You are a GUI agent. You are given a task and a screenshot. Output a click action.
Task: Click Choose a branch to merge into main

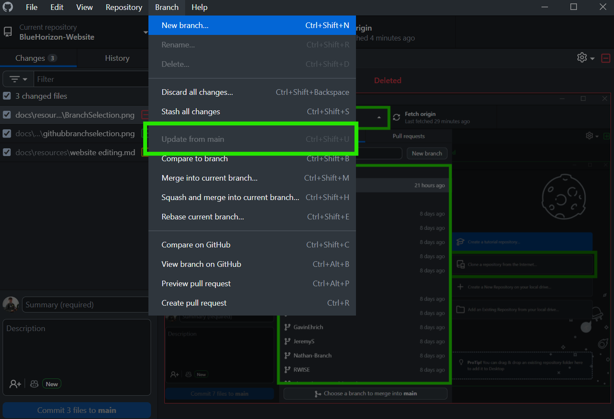coord(365,394)
